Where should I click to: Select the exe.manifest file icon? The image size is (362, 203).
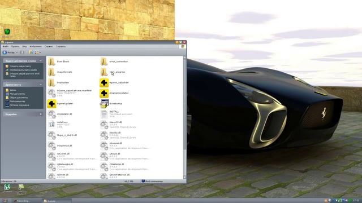[x=51, y=93]
